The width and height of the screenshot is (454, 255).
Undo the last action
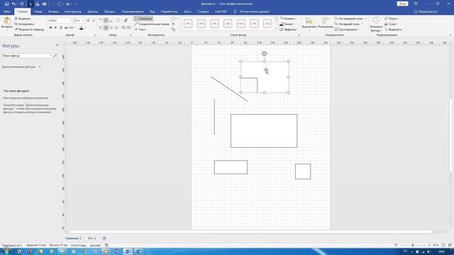point(13,4)
